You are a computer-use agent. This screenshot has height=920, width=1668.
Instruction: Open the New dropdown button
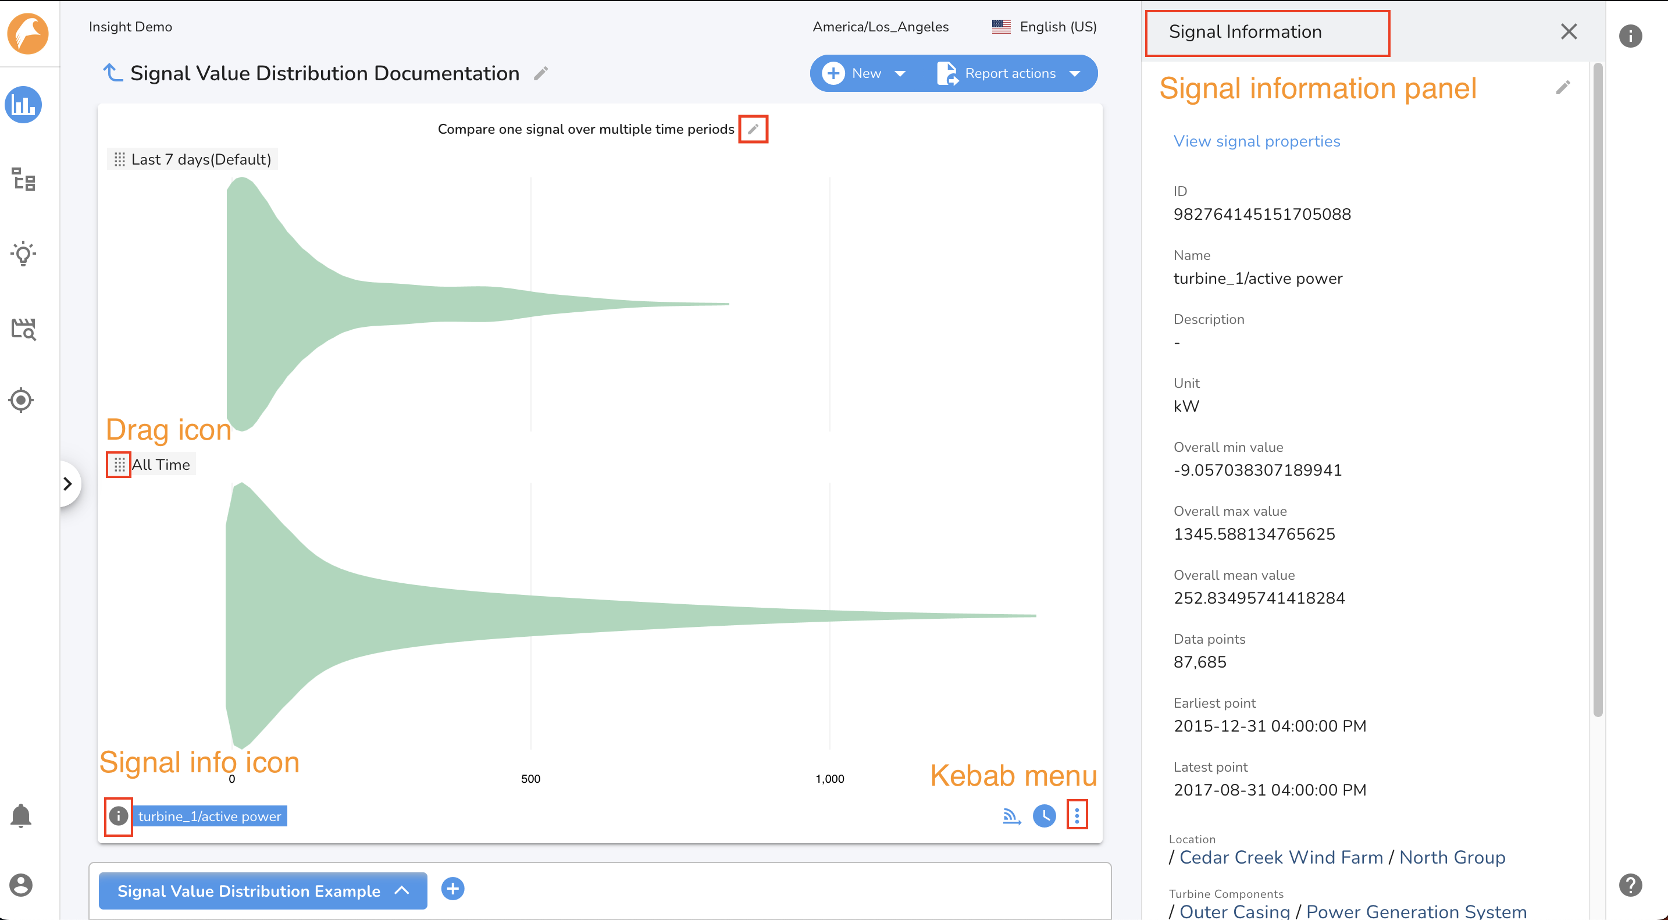point(864,73)
